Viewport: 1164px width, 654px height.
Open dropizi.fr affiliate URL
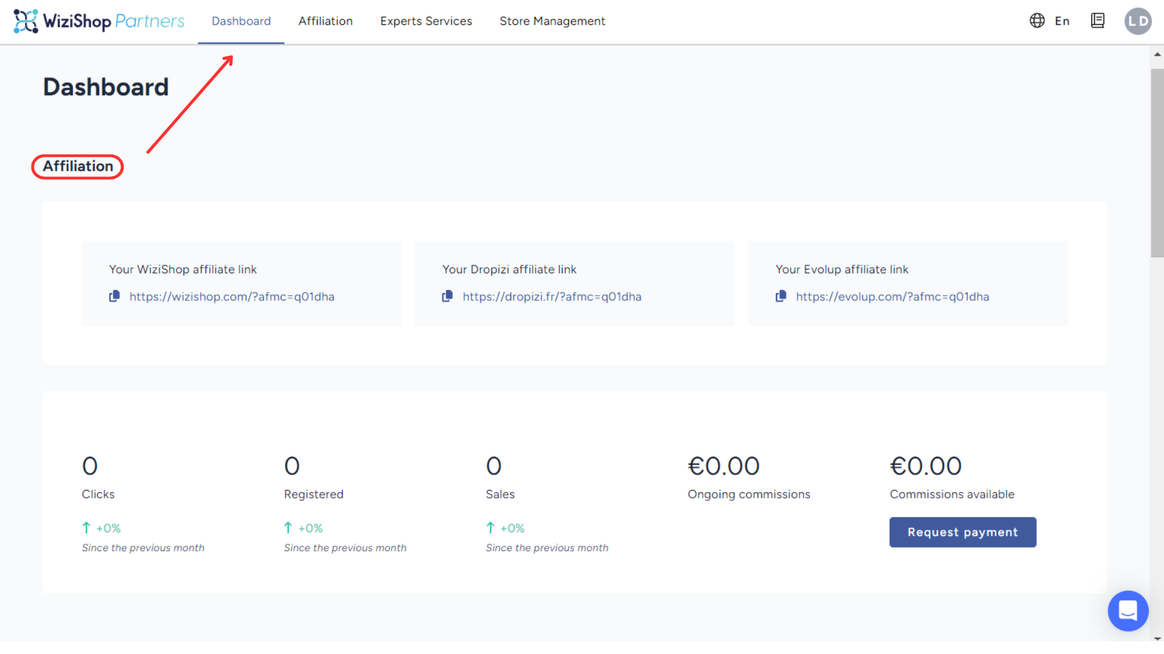pyautogui.click(x=552, y=297)
